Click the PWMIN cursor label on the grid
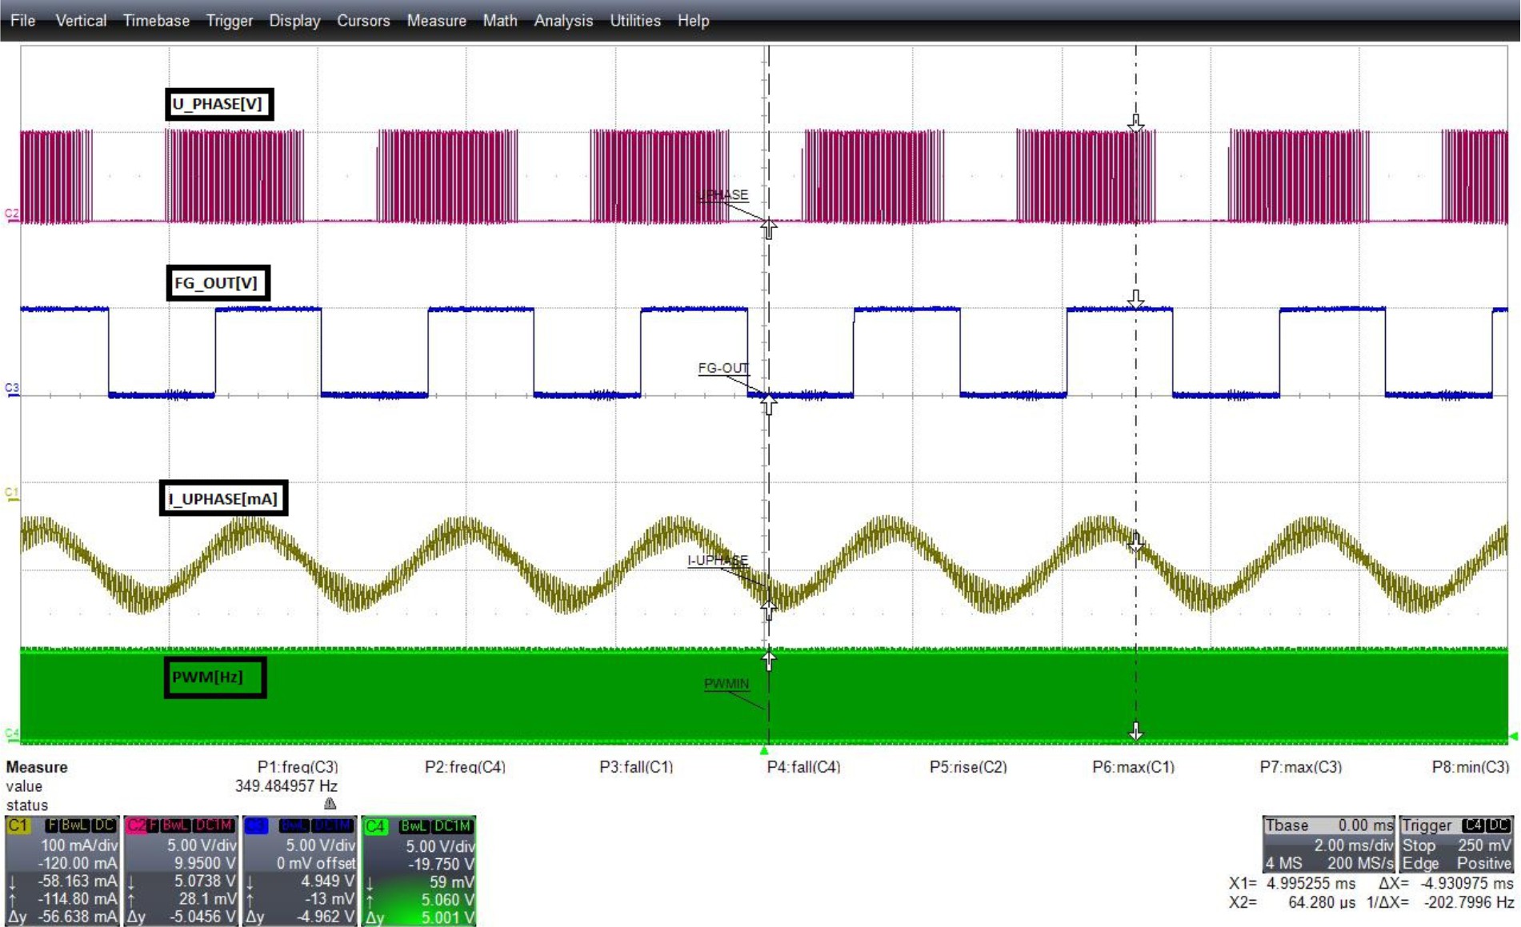This screenshot has height=927, width=1521. [x=725, y=684]
